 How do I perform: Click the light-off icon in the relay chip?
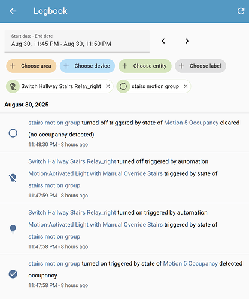13,86
